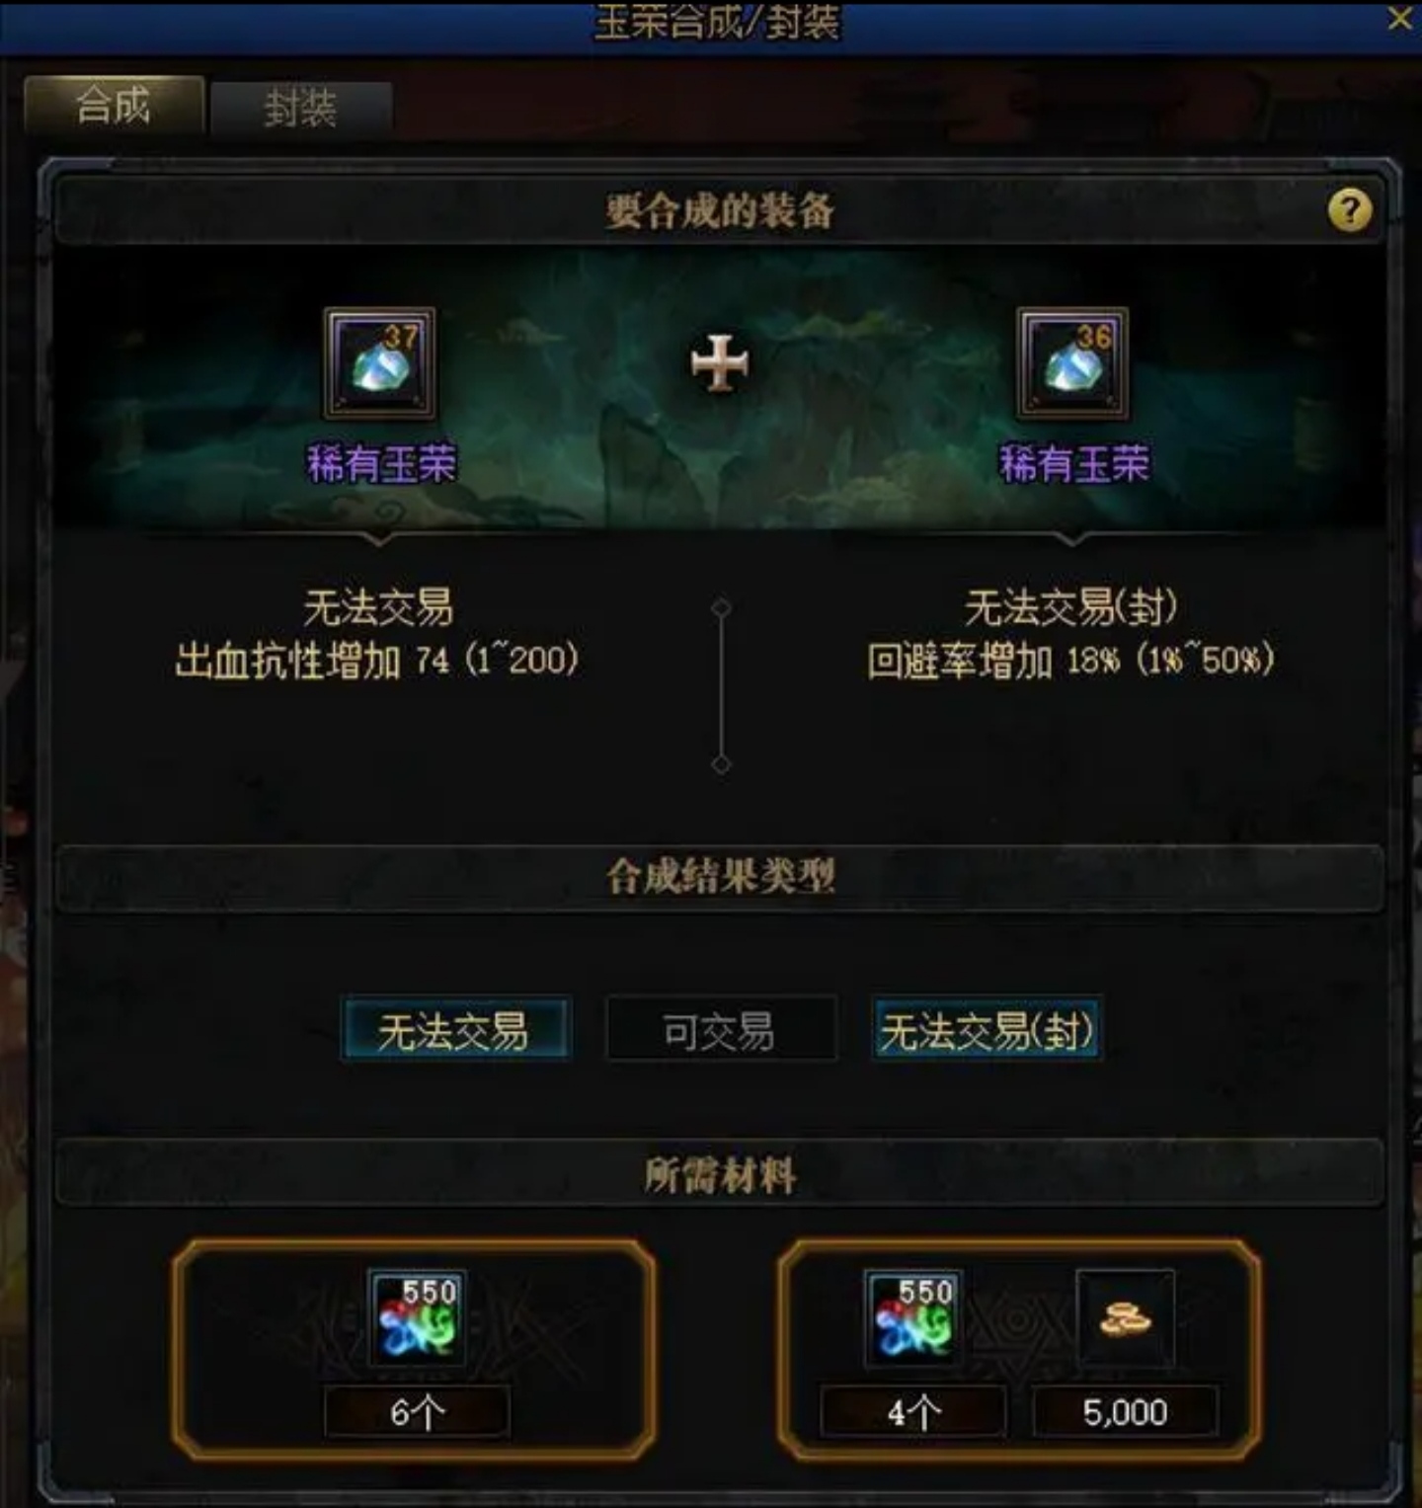Close the 玉荣合成/封装 window

pos(1400,18)
